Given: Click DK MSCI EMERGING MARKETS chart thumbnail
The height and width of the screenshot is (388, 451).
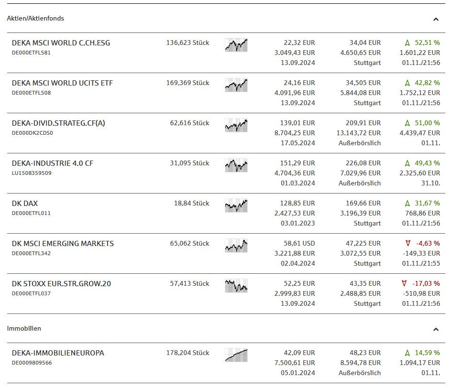Looking at the screenshot, I should [x=236, y=246].
